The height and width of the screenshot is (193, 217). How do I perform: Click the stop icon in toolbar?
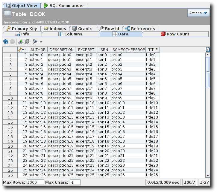coord(12,42)
